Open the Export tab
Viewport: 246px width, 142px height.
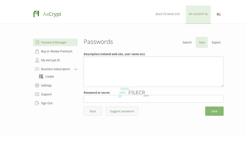pyautogui.click(x=216, y=42)
